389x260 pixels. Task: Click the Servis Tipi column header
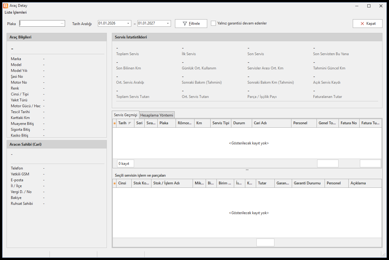[221, 123]
